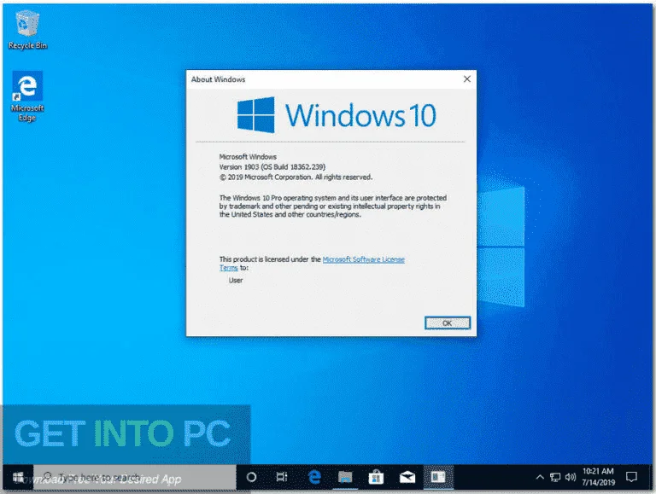Image resolution: width=656 pixels, height=494 pixels.
Task: Click the taskbar search box
Action: pos(135,477)
